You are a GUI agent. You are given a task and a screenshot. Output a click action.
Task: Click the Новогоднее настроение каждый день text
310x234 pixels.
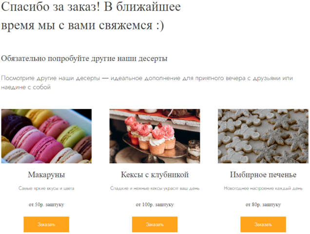pos(263,188)
